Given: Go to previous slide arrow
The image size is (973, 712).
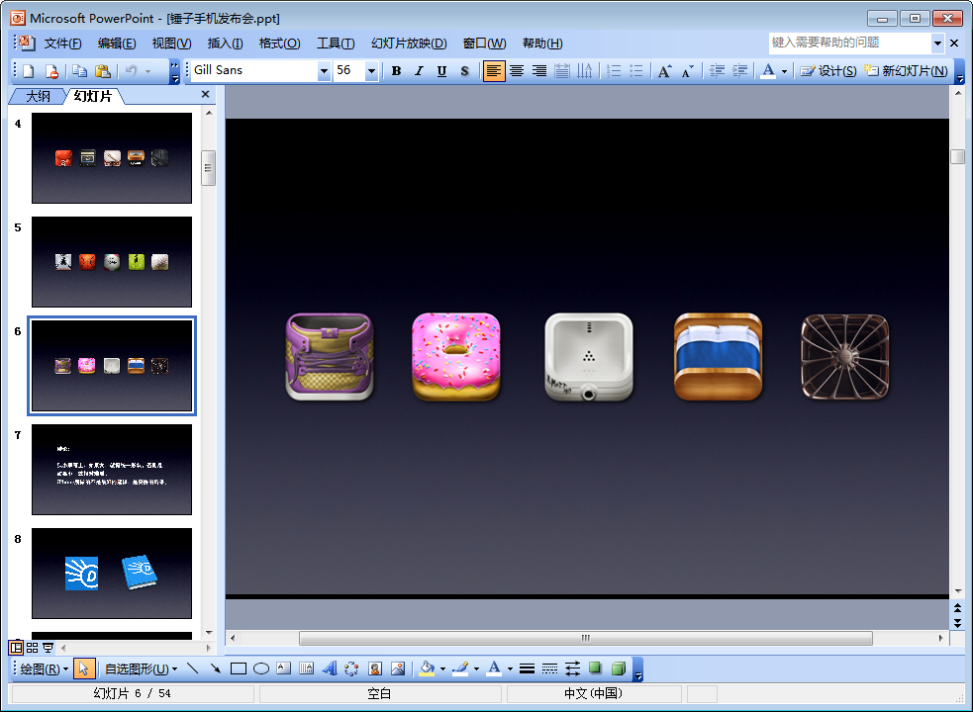Looking at the screenshot, I should coord(957,608).
